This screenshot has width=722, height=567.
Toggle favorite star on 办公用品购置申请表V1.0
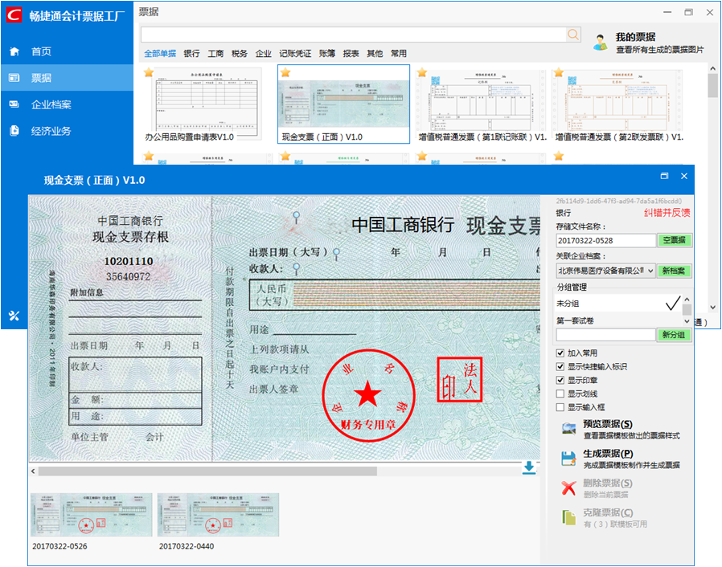coord(149,72)
